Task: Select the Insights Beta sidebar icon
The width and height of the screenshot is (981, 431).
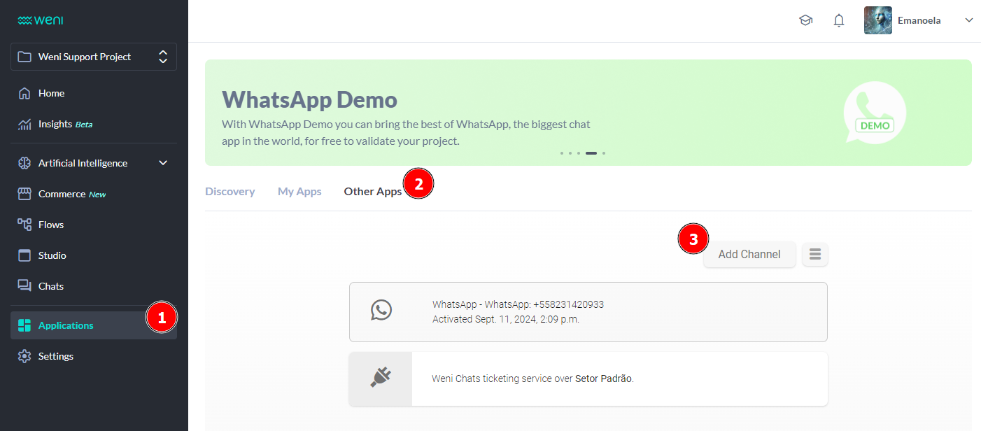Action: 24,124
